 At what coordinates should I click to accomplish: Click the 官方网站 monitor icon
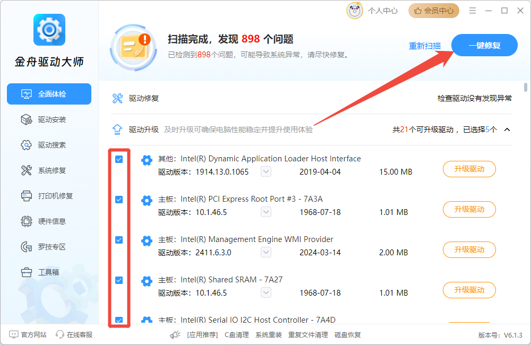point(14,335)
